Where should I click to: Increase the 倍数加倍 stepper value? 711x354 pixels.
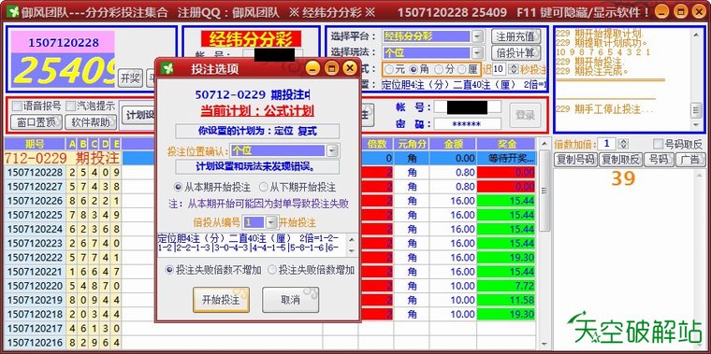[x=623, y=142]
